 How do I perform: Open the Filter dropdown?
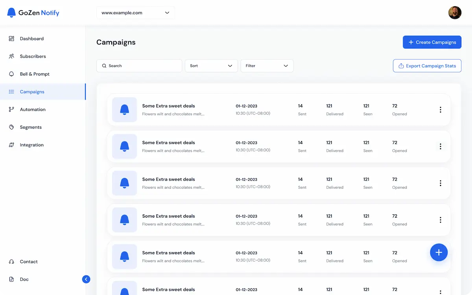tap(267, 66)
